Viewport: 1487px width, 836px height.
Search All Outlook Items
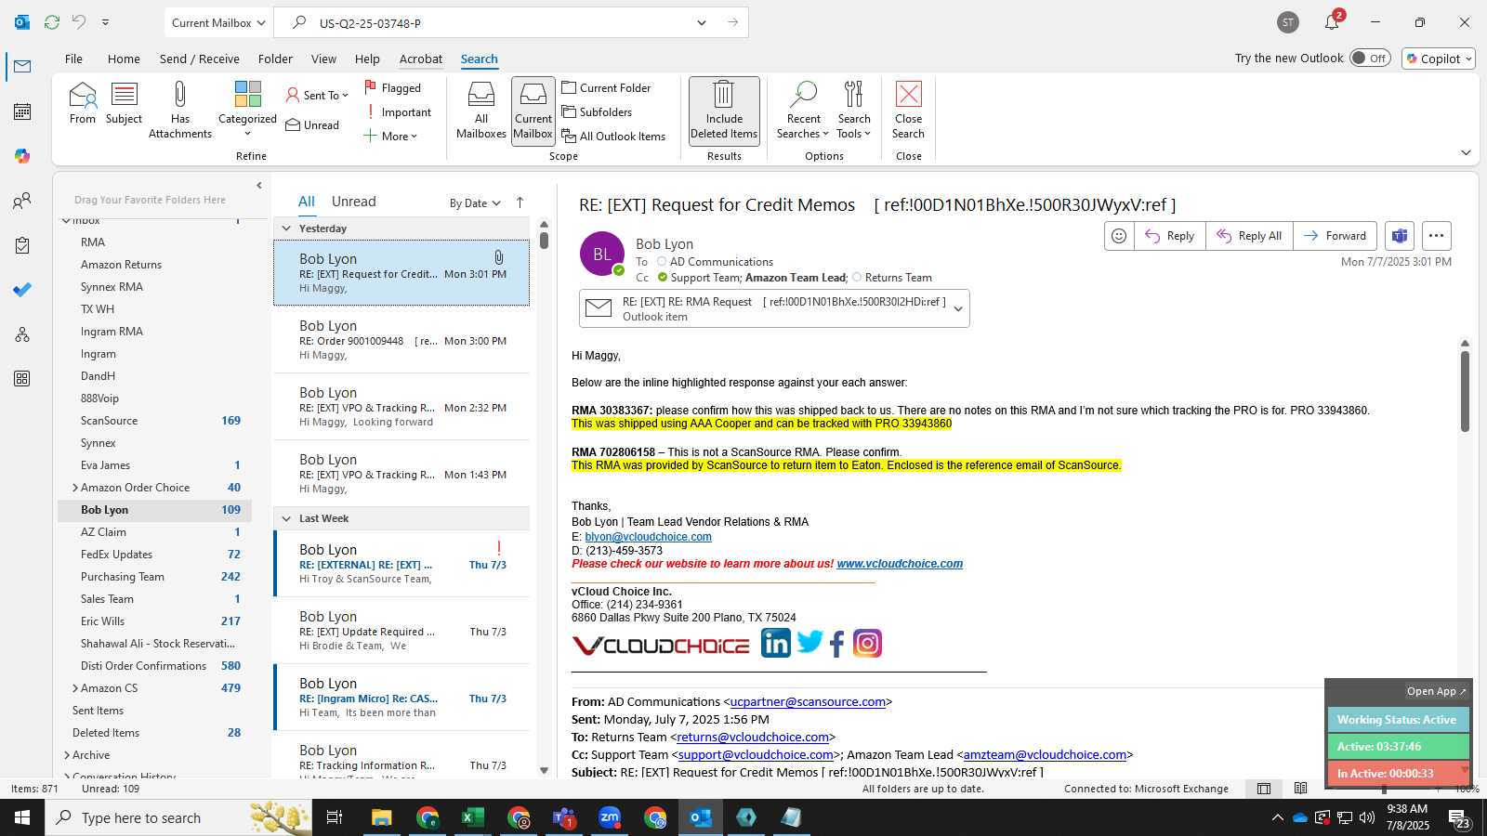pos(613,137)
